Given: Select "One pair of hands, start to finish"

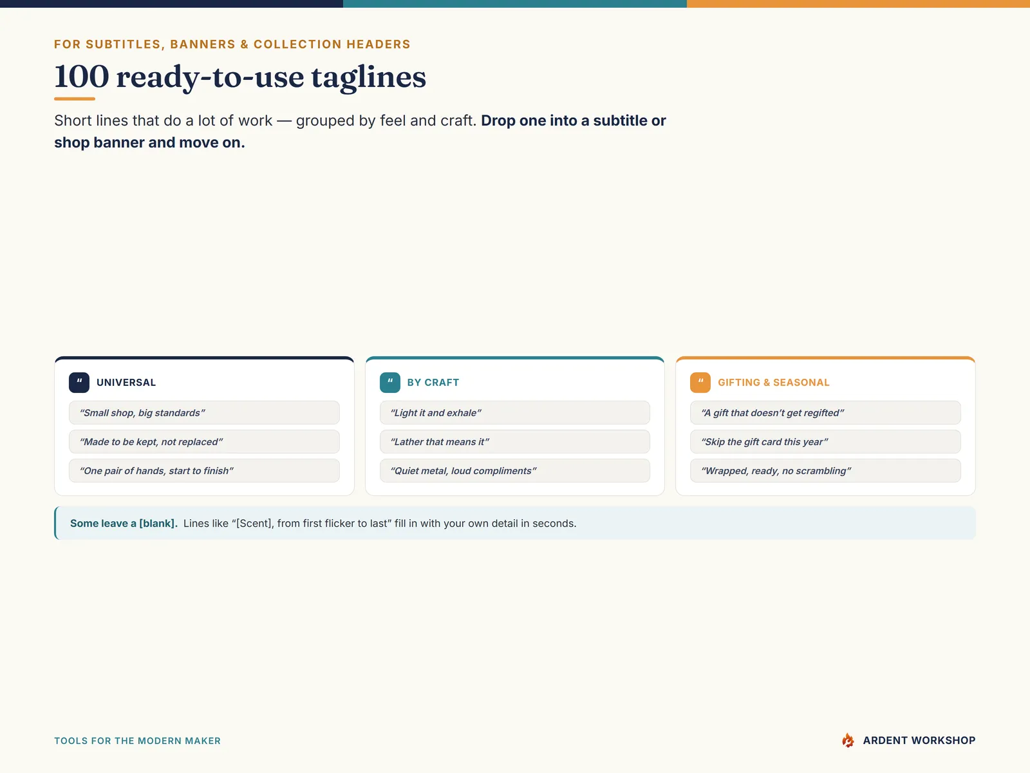Looking at the screenshot, I should click(204, 471).
